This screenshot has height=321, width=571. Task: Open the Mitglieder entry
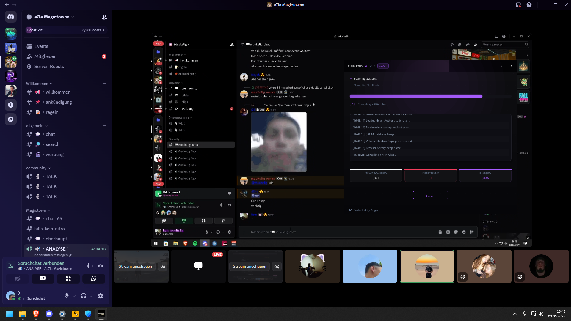(x=66, y=56)
